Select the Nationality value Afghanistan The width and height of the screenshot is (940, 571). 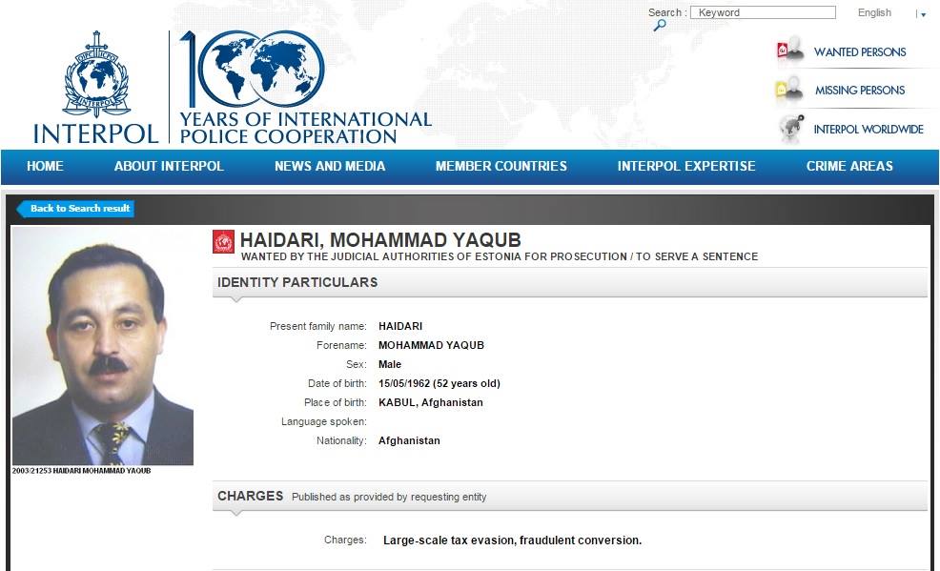tap(409, 440)
